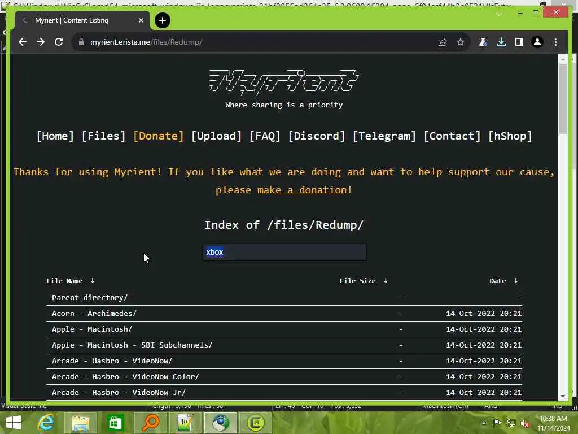
Task: Close the Myrient Content Listing tab
Action: 141,20
